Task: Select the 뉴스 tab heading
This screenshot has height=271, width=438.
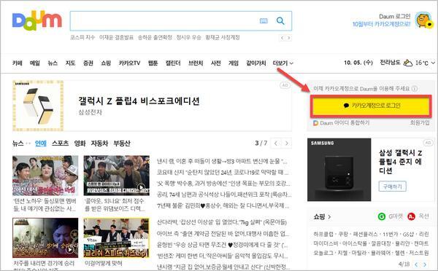Action: (18, 144)
